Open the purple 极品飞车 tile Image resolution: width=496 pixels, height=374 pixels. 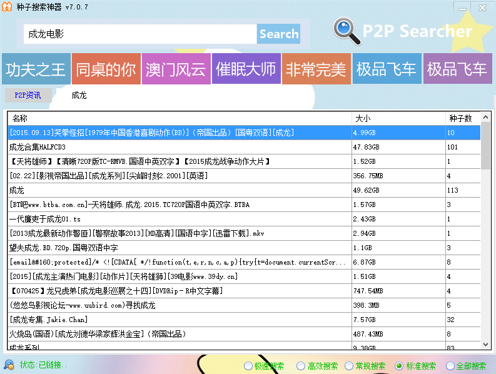(457, 69)
